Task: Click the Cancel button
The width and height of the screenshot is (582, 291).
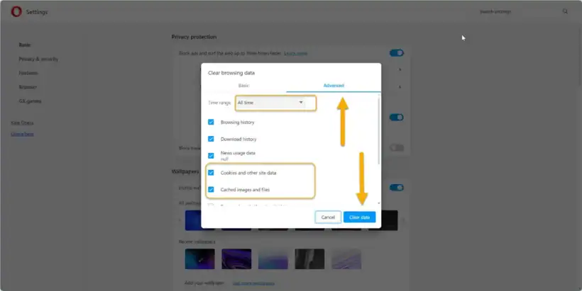Action: (328, 217)
